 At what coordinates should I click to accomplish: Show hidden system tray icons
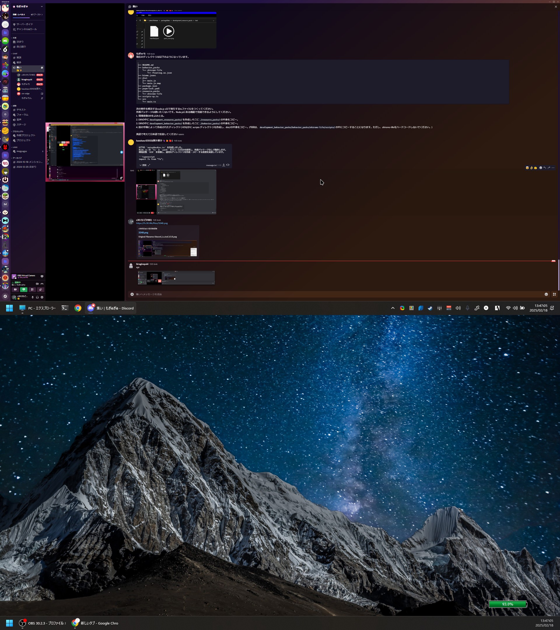coord(393,308)
